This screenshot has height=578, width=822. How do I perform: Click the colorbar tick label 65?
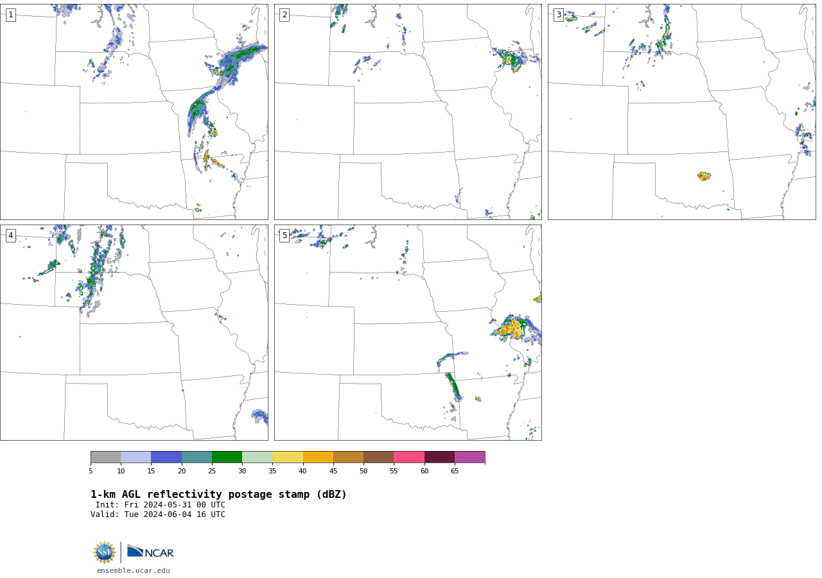455,472
